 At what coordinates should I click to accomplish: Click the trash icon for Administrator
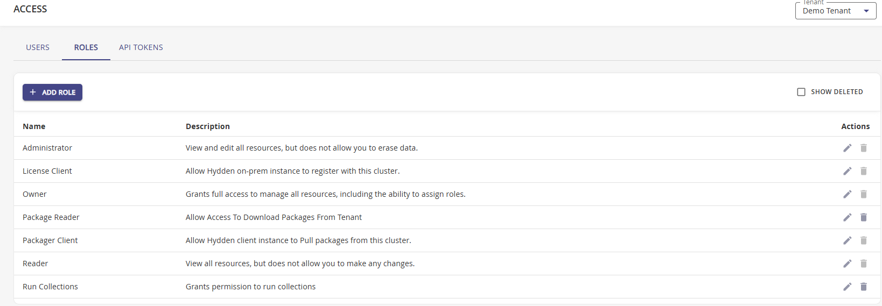(x=863, y=148)
